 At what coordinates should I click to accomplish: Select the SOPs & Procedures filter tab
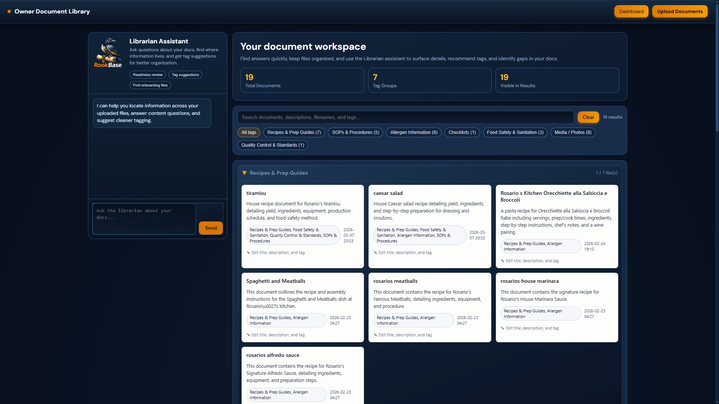click(x=355, y=132)
